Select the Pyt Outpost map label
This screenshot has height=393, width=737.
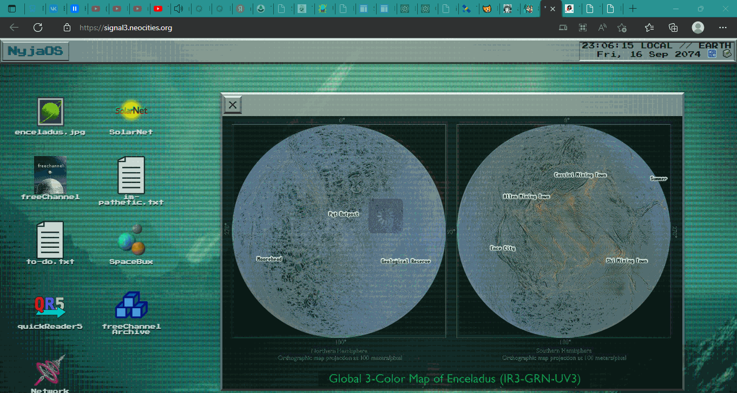click(344, 214)
